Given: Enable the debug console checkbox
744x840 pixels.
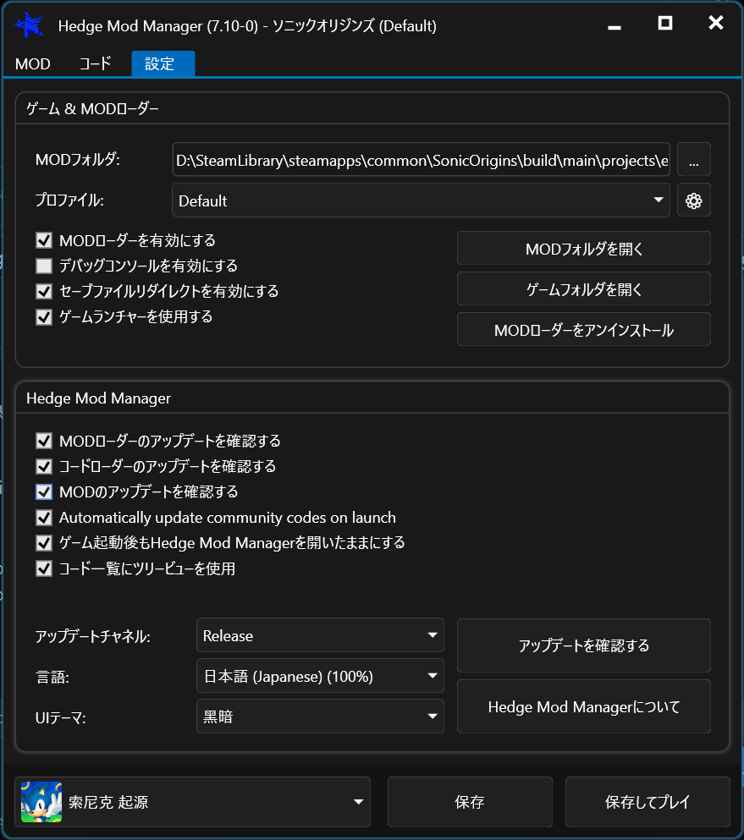Looking at the screenshot, I should click(x=44, y=266).
